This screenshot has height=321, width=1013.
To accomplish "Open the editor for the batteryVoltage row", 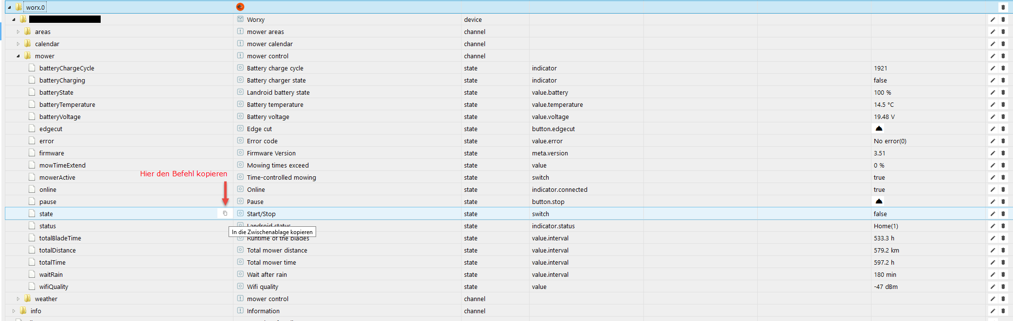I will pos(993,117).
